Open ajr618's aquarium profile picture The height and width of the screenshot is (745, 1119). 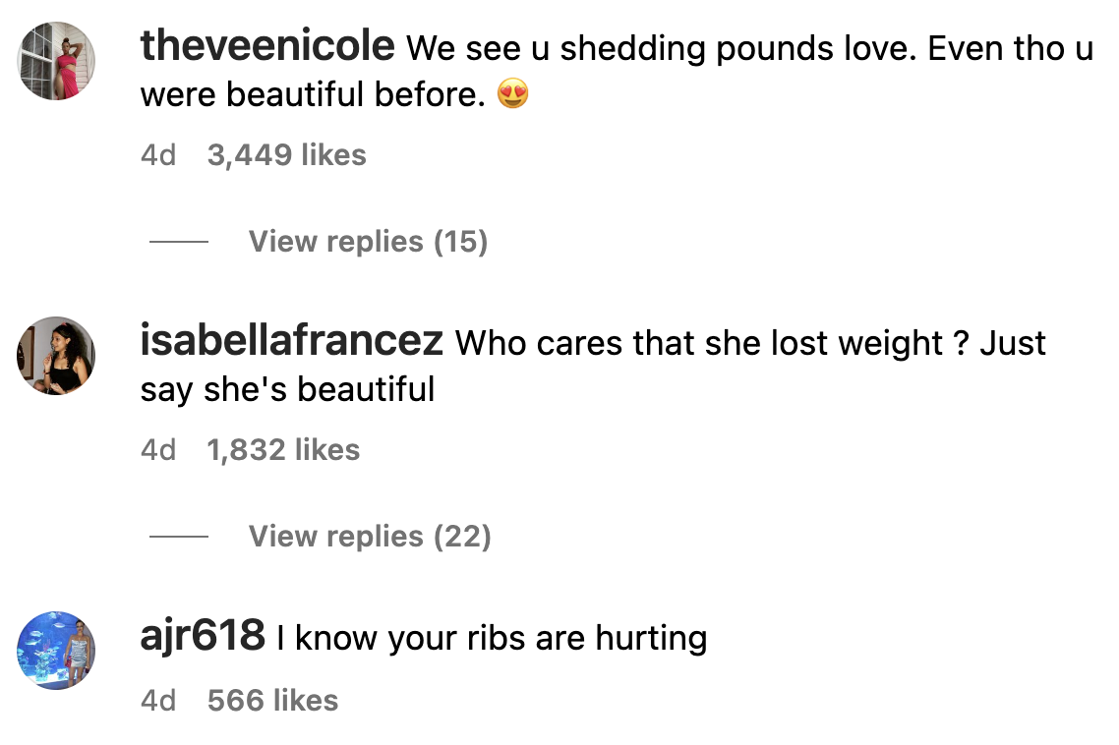pos(56,650)
